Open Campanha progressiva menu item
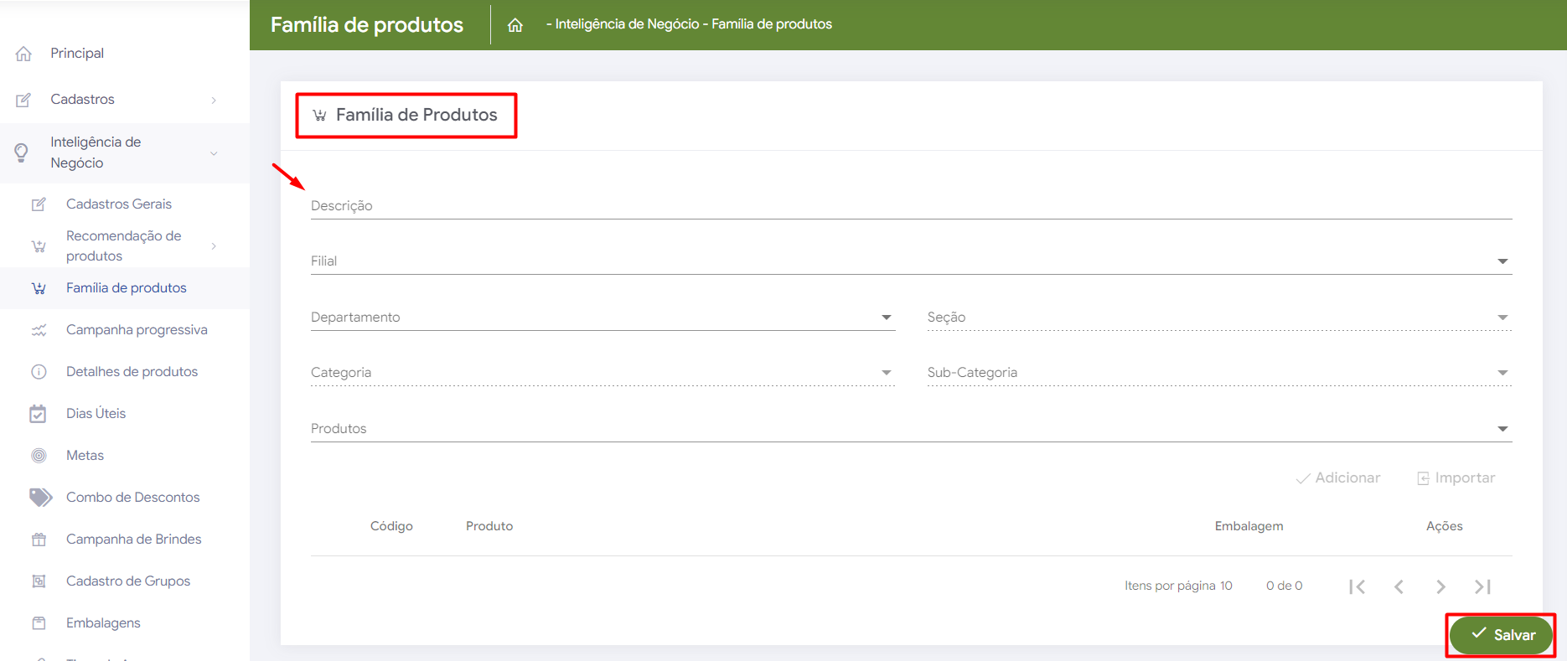Viewport: 1567px width, 661px height. (137, 330)
